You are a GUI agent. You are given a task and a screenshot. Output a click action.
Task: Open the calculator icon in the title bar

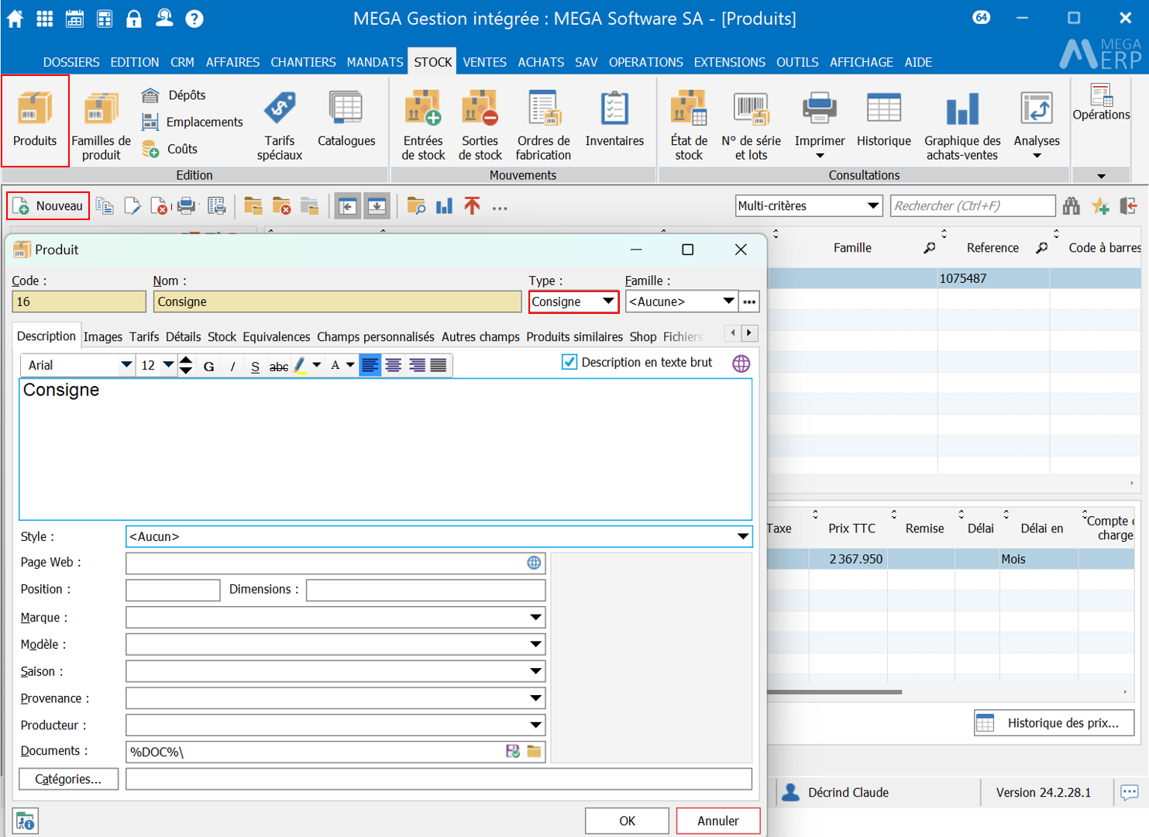point(105,19)
